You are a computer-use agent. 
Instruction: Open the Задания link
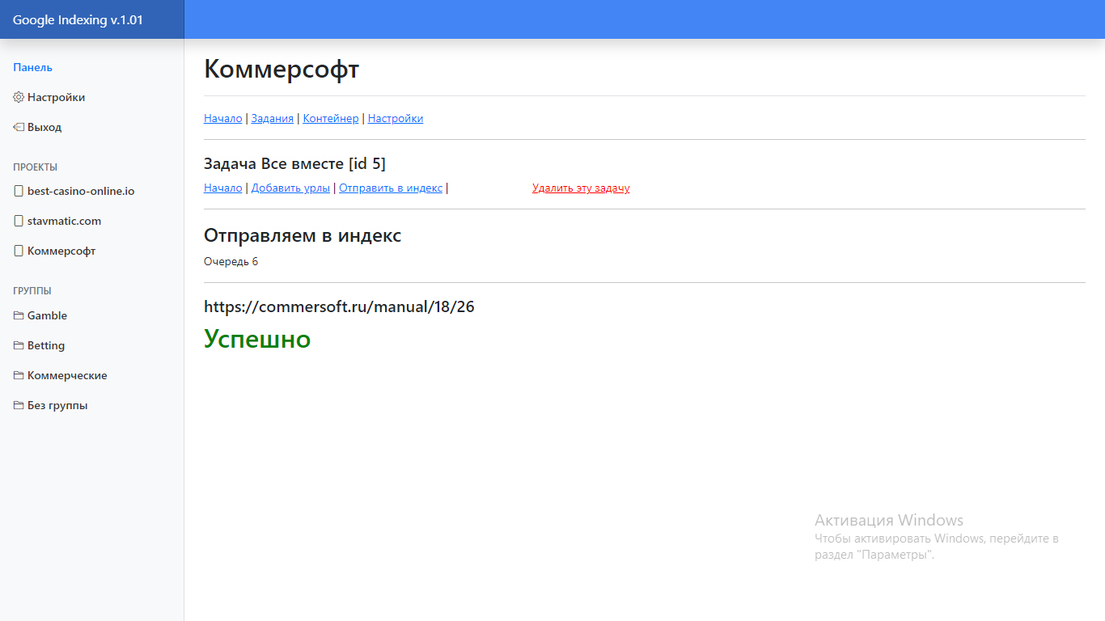(x=273, y=118)
